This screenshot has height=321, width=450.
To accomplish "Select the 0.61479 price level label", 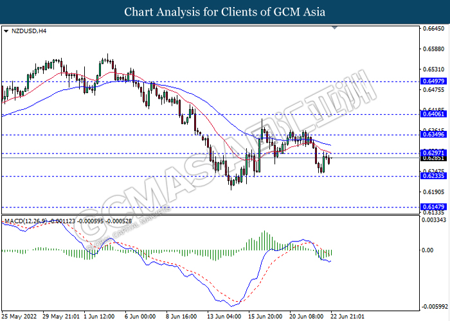I will click(x=434, y=207).
